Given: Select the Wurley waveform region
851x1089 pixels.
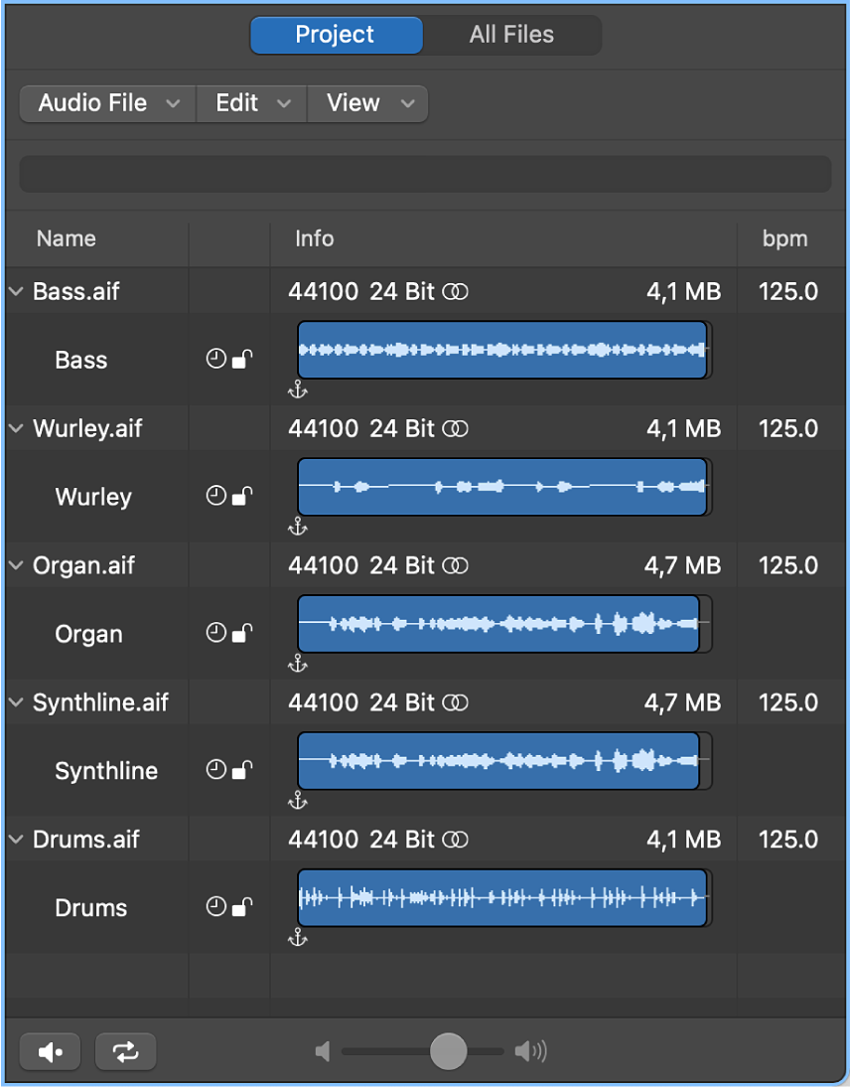Looking at the screenshot, I should 501,487.
